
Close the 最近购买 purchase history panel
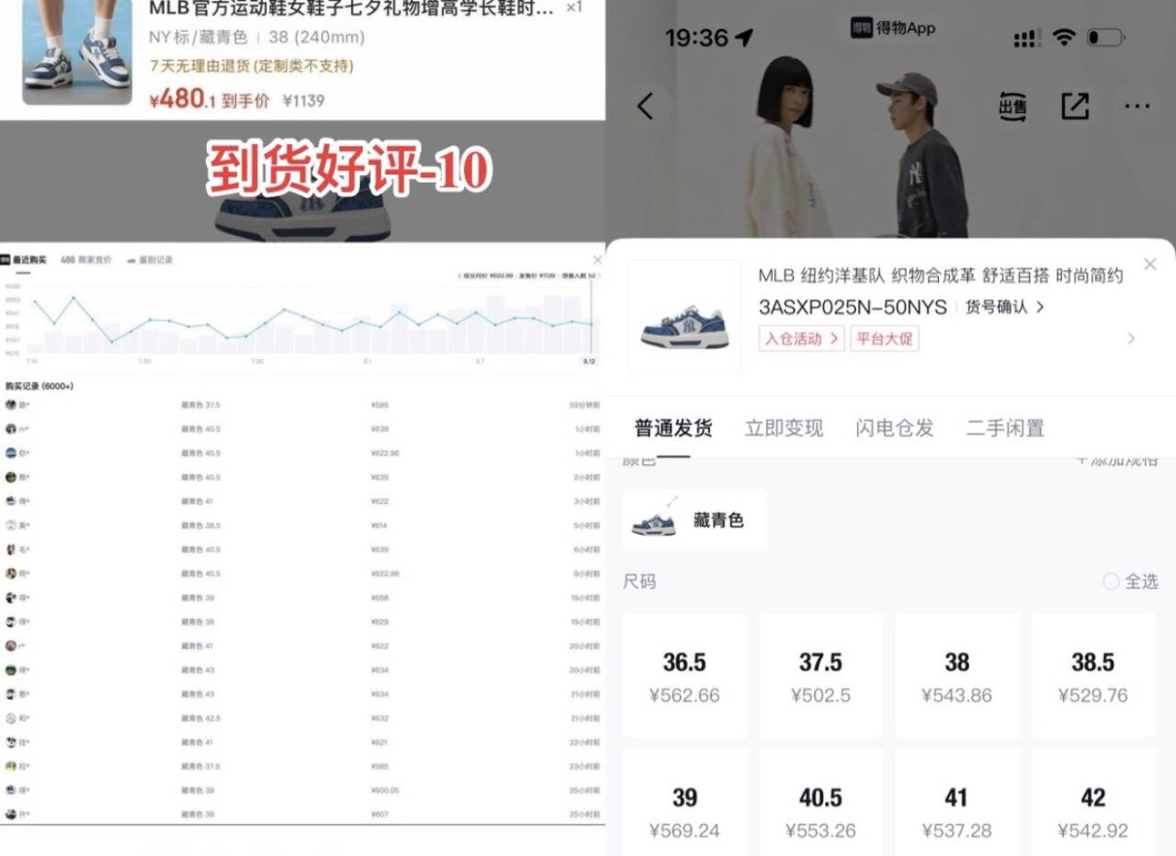598,260
